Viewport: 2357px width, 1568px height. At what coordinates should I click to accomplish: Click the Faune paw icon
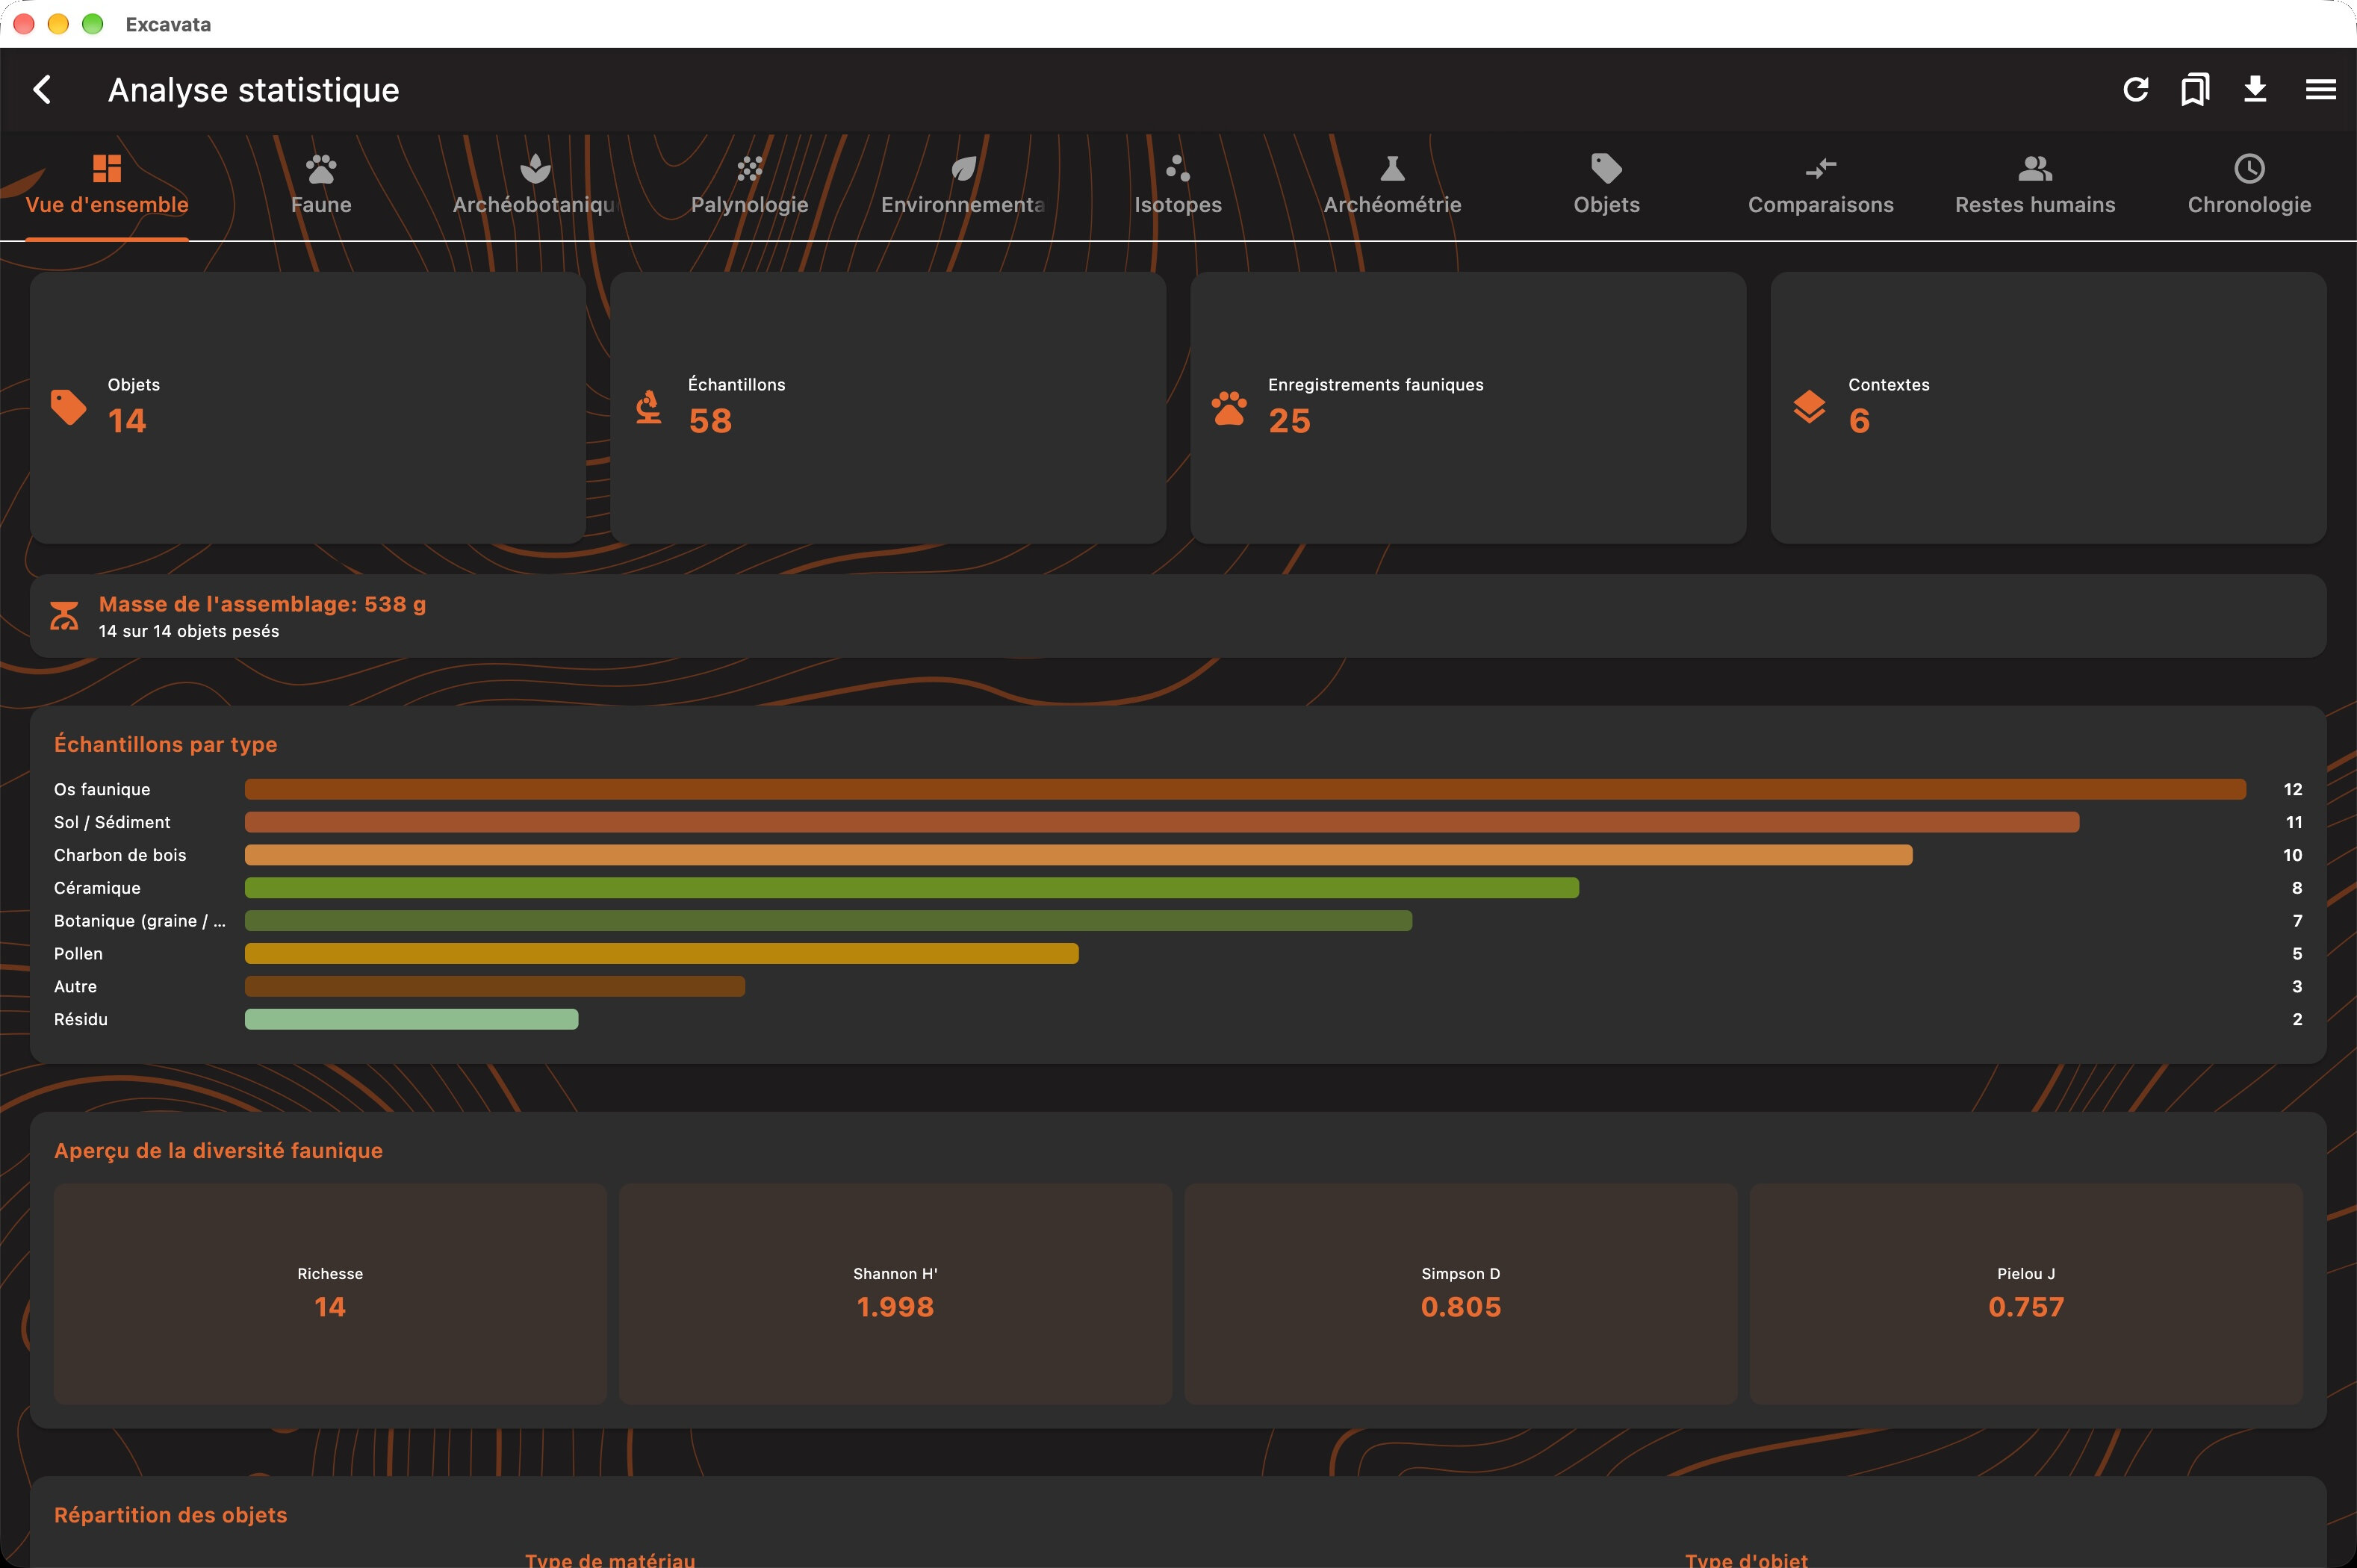[x=321, y=168]
